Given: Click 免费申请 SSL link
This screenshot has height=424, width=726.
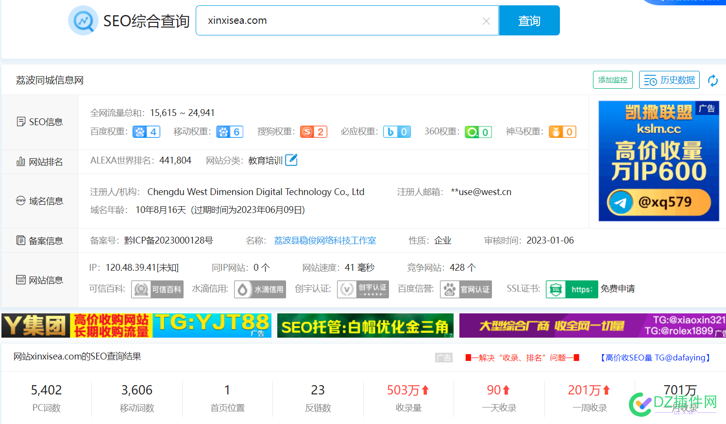Looking at the screenshot, I should (x=618, y=289).
